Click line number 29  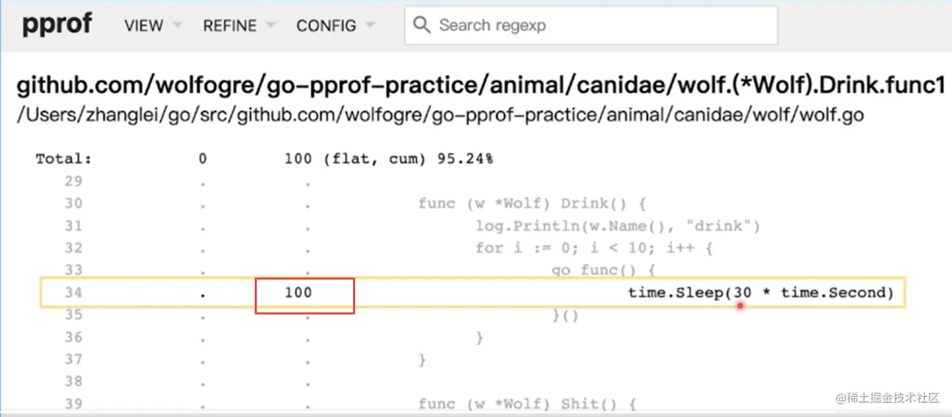[74, 181]
